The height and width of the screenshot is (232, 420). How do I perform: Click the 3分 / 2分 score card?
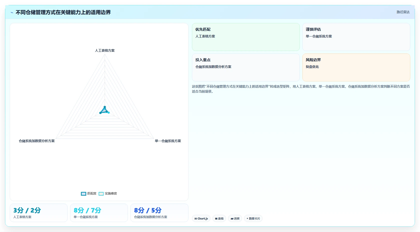(x=39, y=213)
